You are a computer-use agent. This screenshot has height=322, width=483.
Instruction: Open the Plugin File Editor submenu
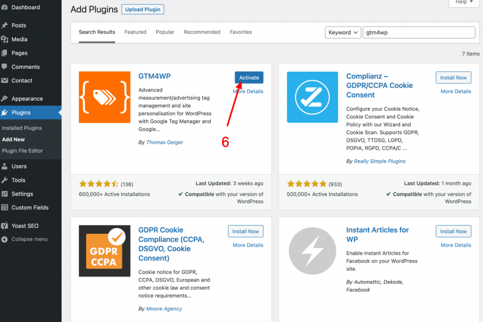(x=22, y=150)
